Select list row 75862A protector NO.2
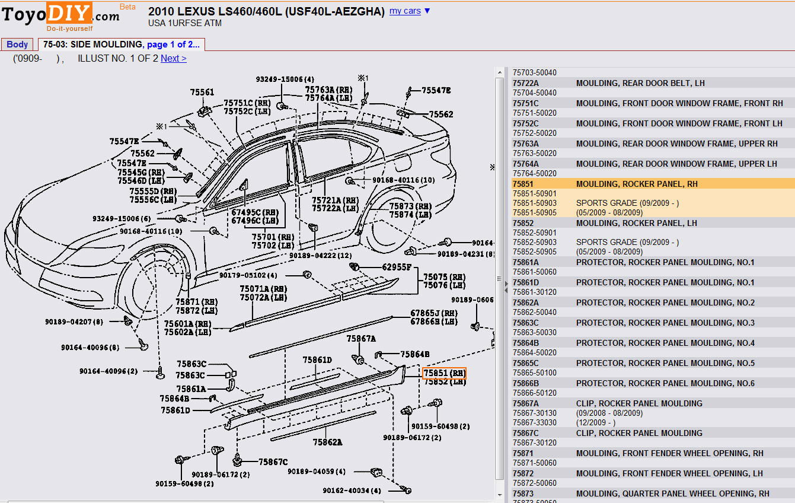 tap(652, 303)
